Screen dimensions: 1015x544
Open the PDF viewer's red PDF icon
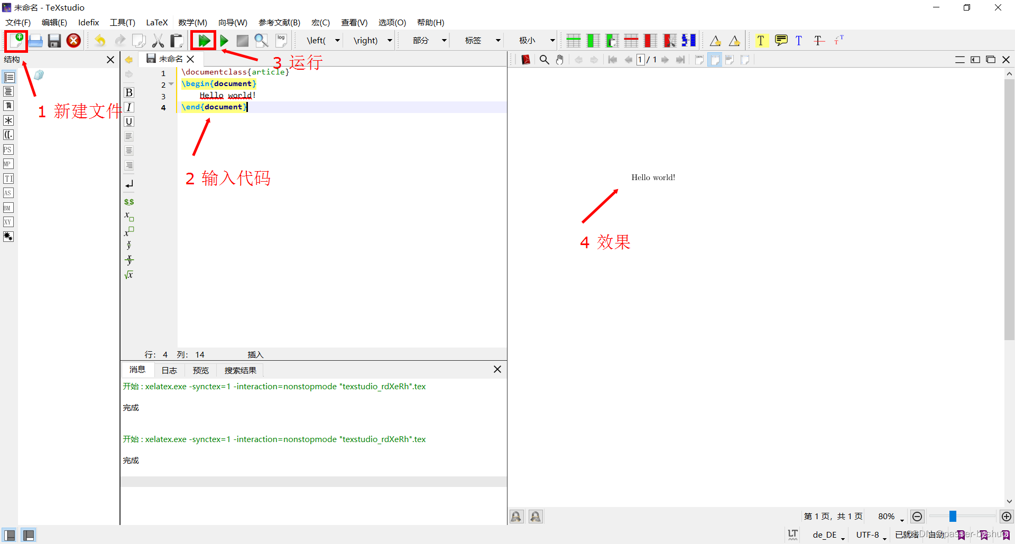pos(525,60)
